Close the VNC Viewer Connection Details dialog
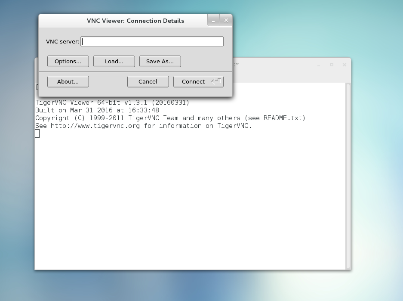 tap(226, 21)
